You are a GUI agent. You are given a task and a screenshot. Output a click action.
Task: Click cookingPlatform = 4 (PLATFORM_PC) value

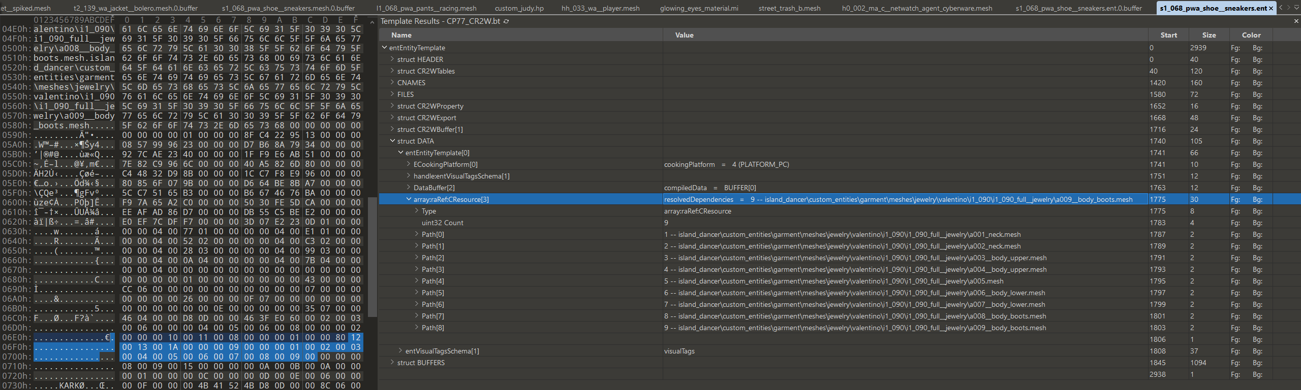click(726, 164)
